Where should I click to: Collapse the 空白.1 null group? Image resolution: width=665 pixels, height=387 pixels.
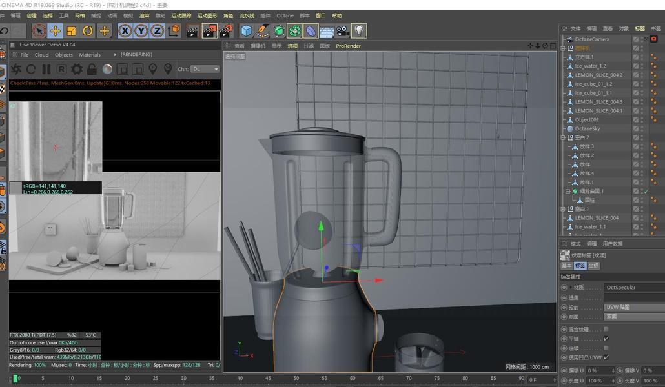(563, 209)
